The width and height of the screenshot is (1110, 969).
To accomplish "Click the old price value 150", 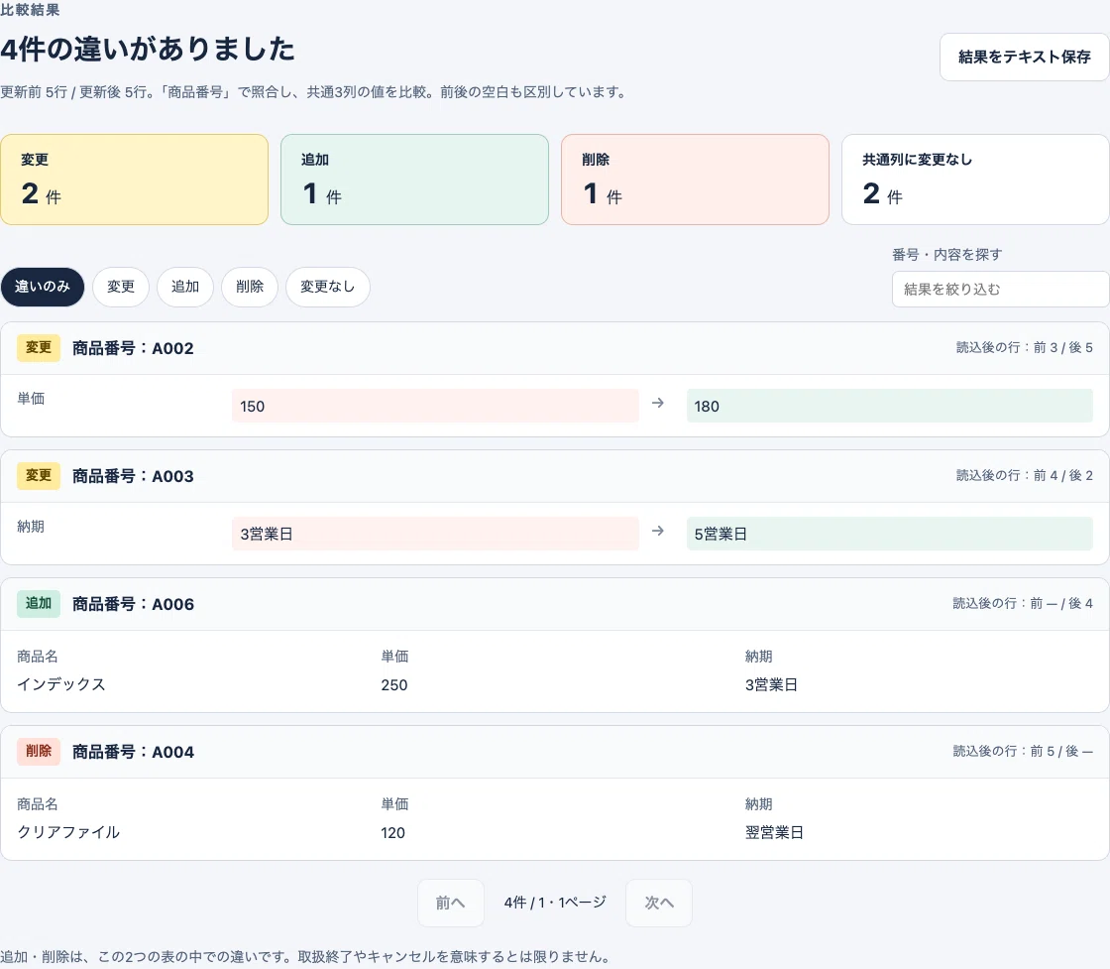I will [435, 406].
